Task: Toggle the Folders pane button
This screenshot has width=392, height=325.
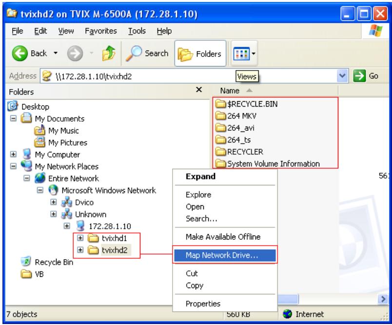Action: [200, 54]
